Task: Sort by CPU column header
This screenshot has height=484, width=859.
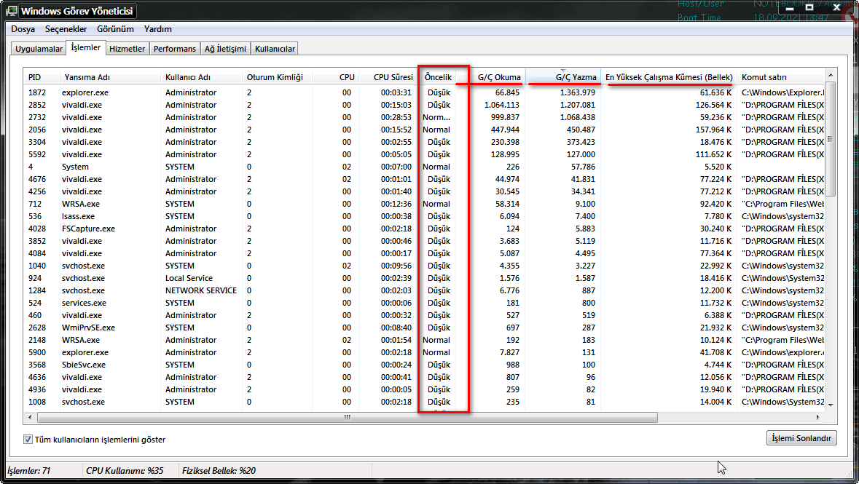Action: click(x=336, y=77)
